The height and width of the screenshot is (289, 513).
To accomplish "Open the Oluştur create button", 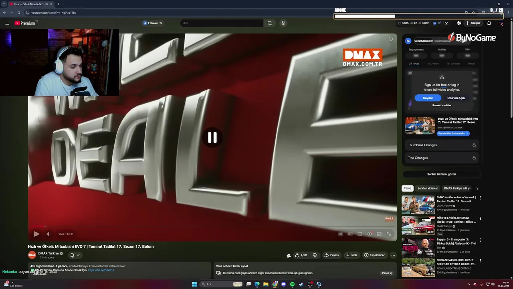I will pyautogui.click(x=473, y=23).
